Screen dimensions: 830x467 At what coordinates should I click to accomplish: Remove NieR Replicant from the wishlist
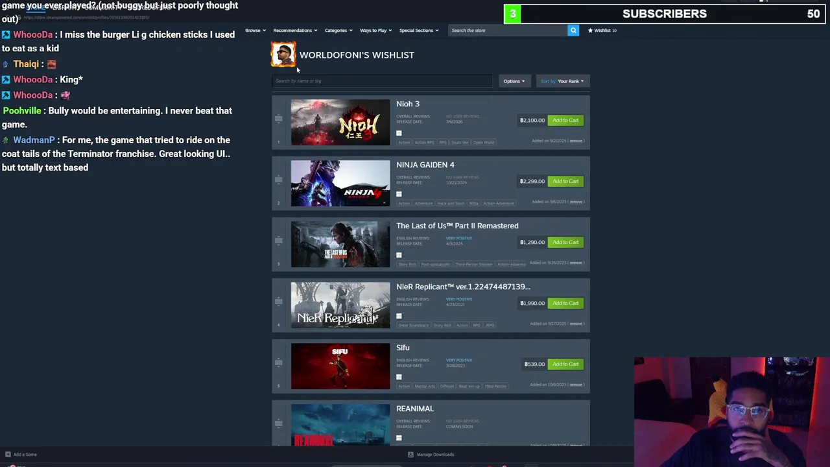576,324
